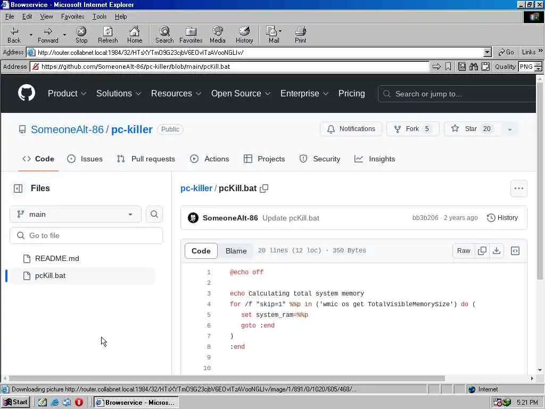Open the Pricing link
The height and width of the screenshot is (409, 545).
tap(351, 94)
